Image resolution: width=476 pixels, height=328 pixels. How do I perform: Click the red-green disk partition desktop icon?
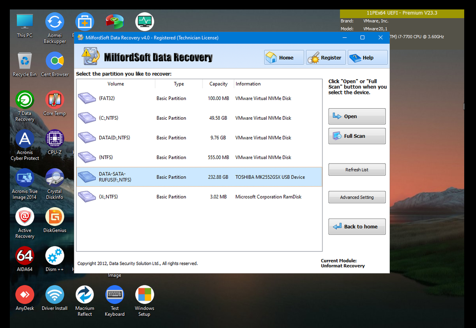[115, 21]
